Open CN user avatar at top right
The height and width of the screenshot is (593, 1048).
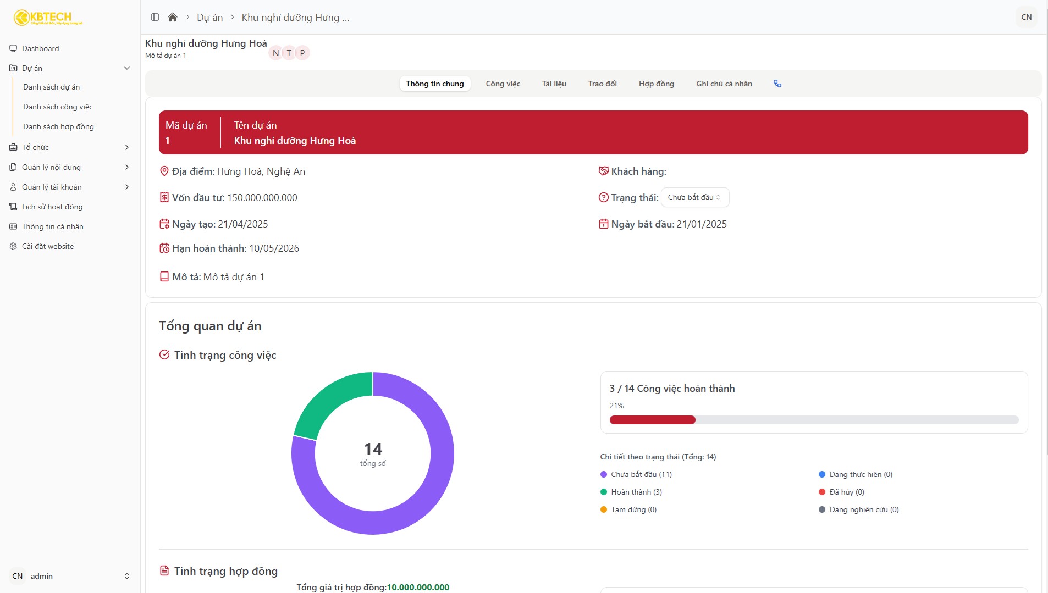pos(1026,17)
